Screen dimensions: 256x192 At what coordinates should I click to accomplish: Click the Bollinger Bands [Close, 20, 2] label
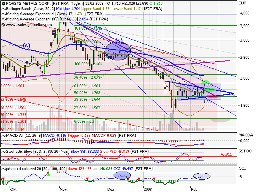30,9
